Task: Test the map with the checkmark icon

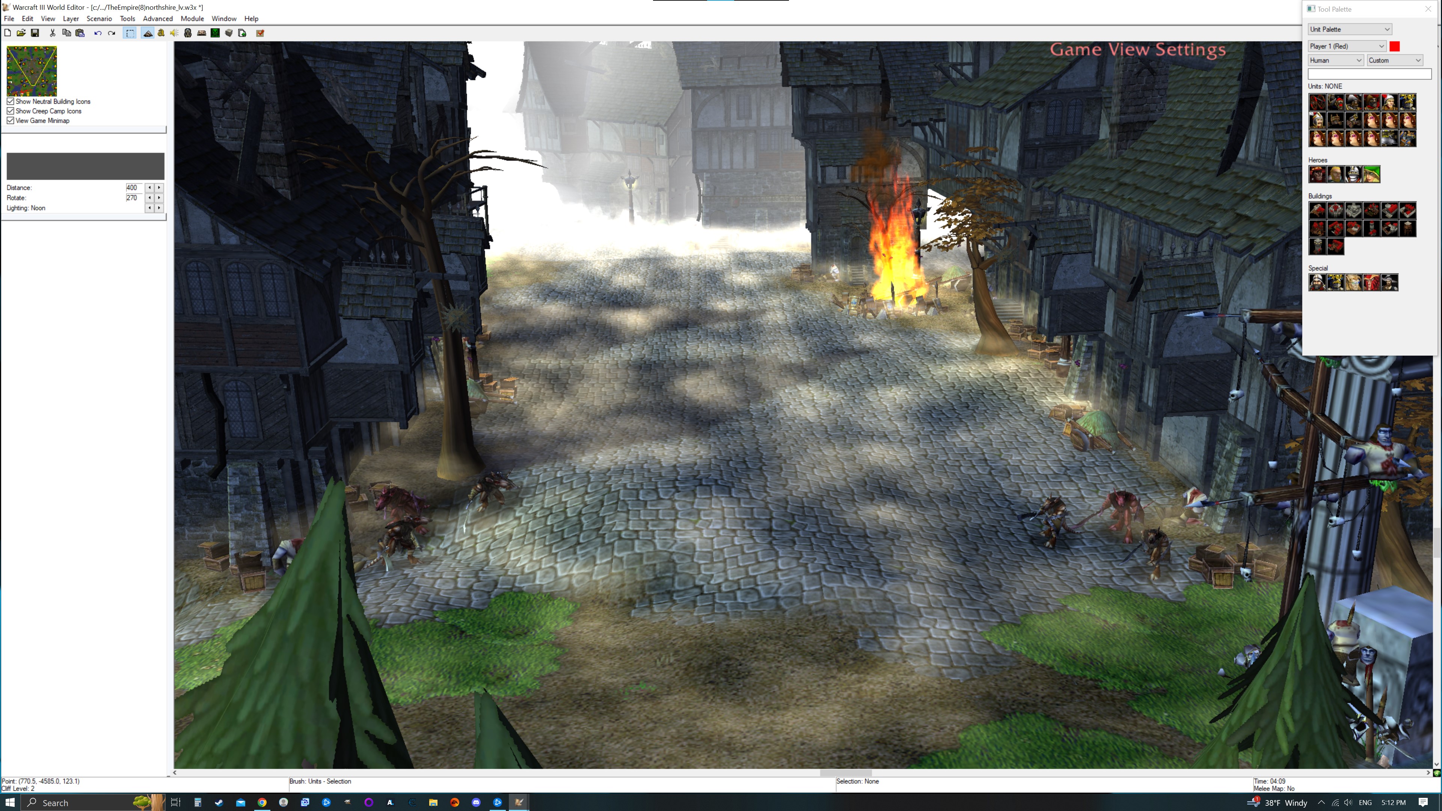Action: 260,33
